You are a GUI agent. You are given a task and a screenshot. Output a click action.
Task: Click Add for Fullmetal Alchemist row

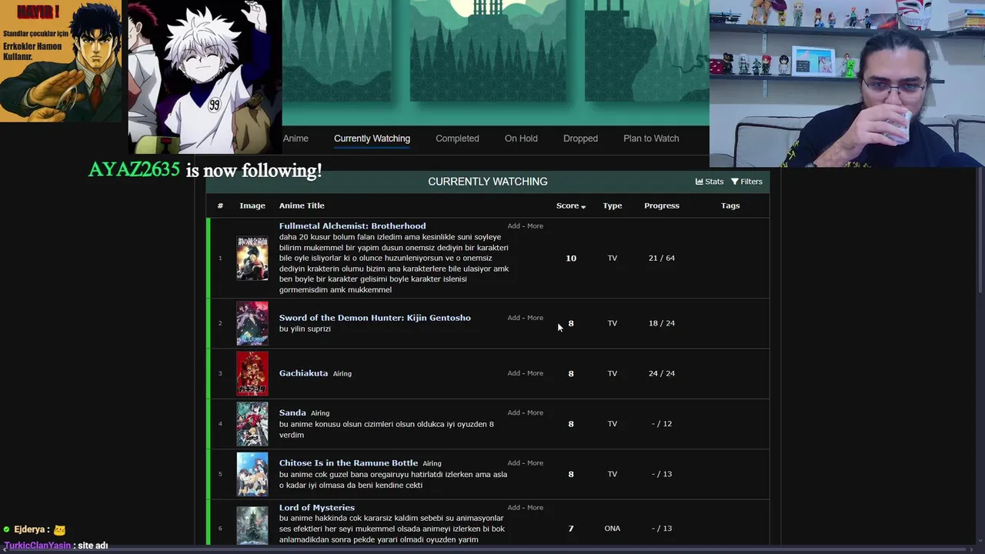(x=513, y=226)
